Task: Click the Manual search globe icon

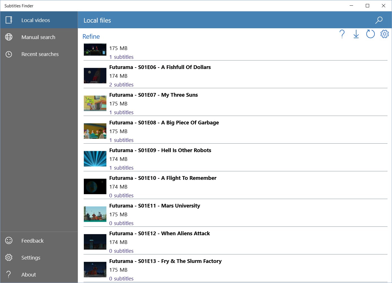Action: click(9, 37)
